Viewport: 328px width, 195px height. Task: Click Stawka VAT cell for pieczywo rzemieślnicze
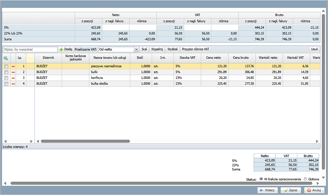187,66
